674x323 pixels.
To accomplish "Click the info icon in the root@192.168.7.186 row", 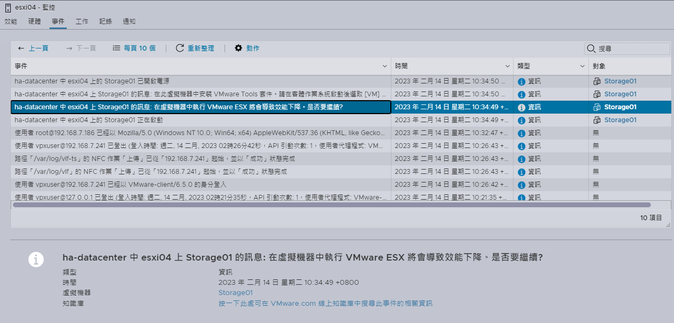I will (x=521, y=134).
